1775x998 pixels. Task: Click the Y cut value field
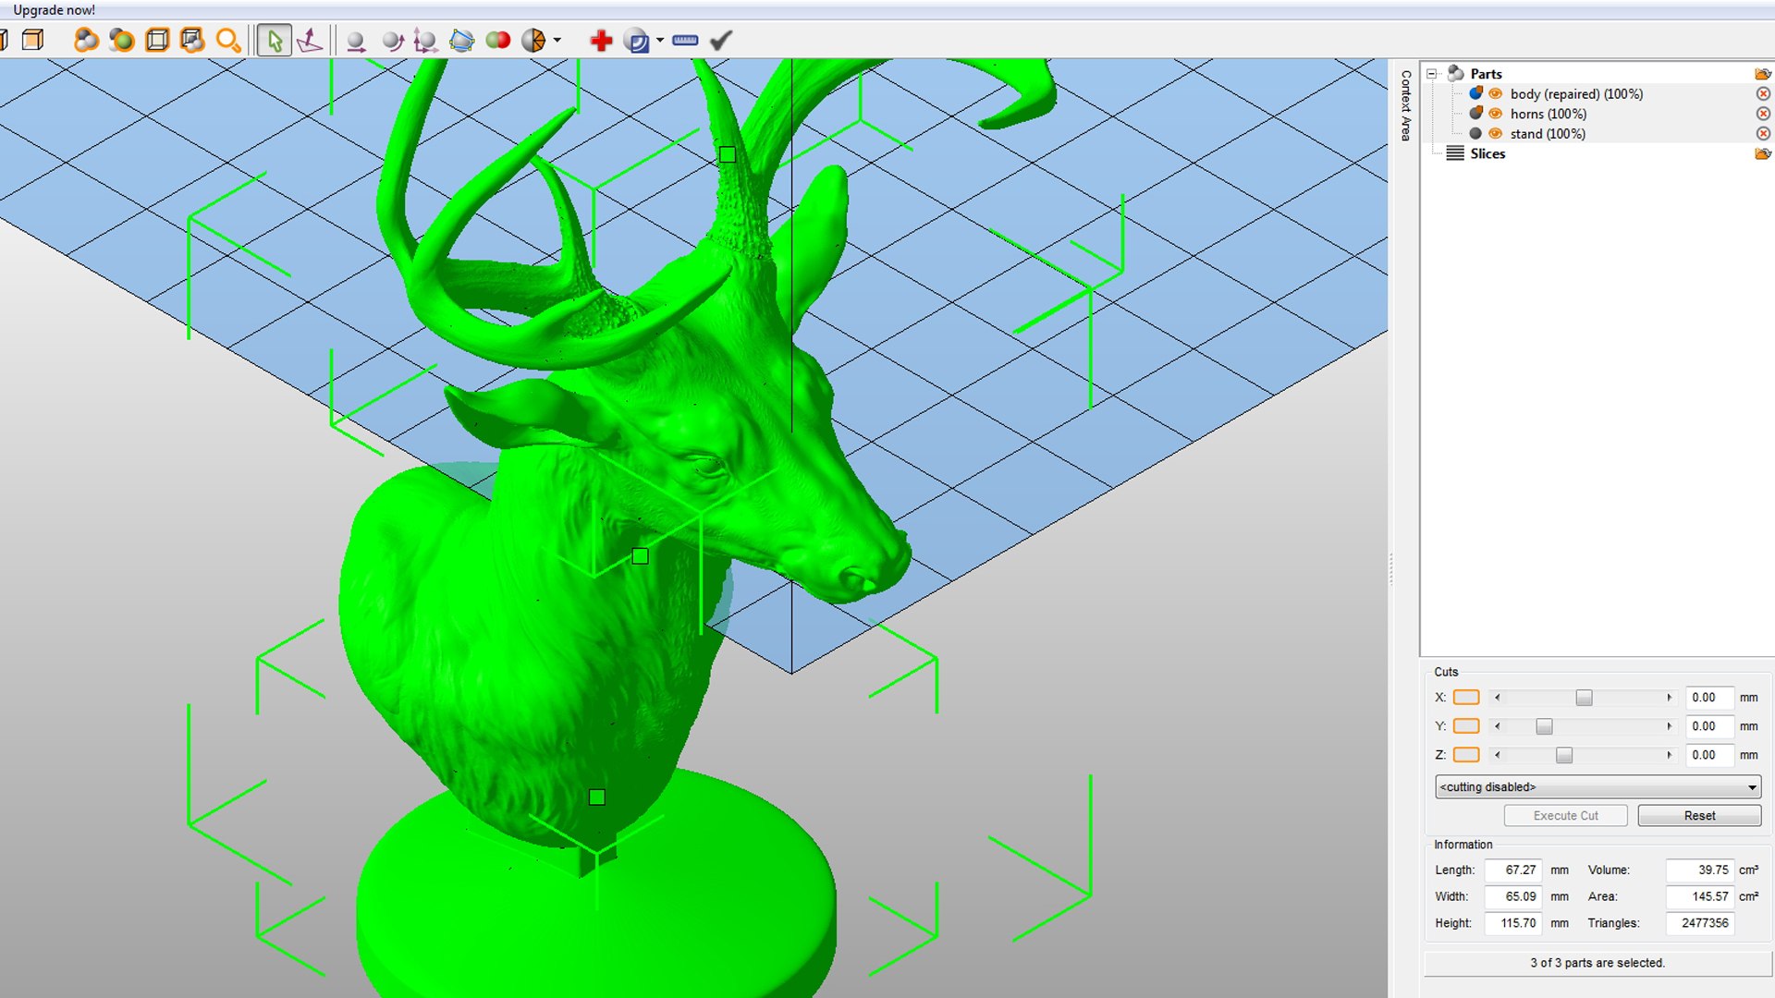[x=1708, y=726]
